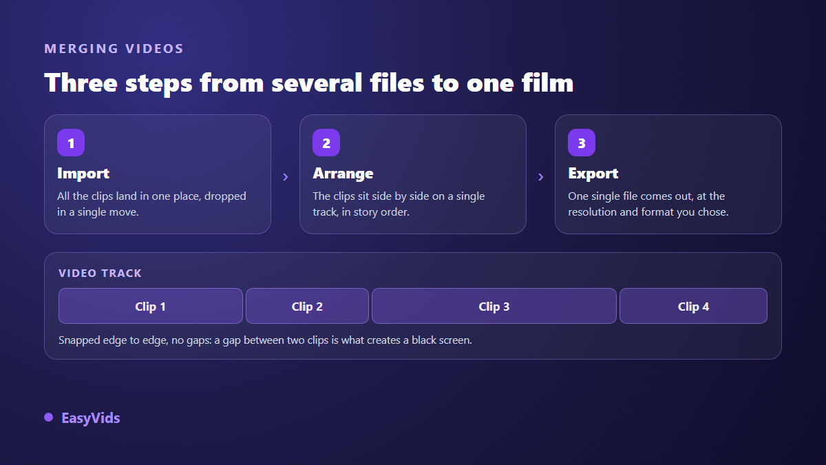Select Clip 2 on the video track

tap(307, 306)
